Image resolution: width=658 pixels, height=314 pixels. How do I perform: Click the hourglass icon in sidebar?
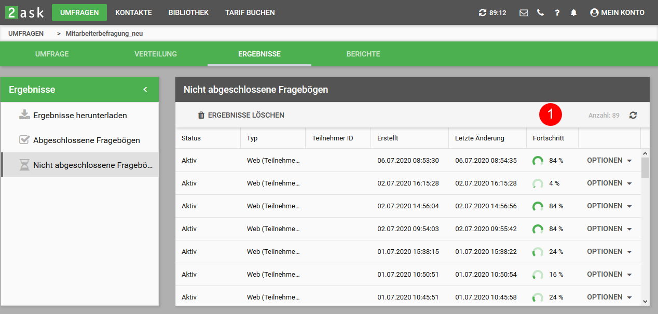pos(24,165)
